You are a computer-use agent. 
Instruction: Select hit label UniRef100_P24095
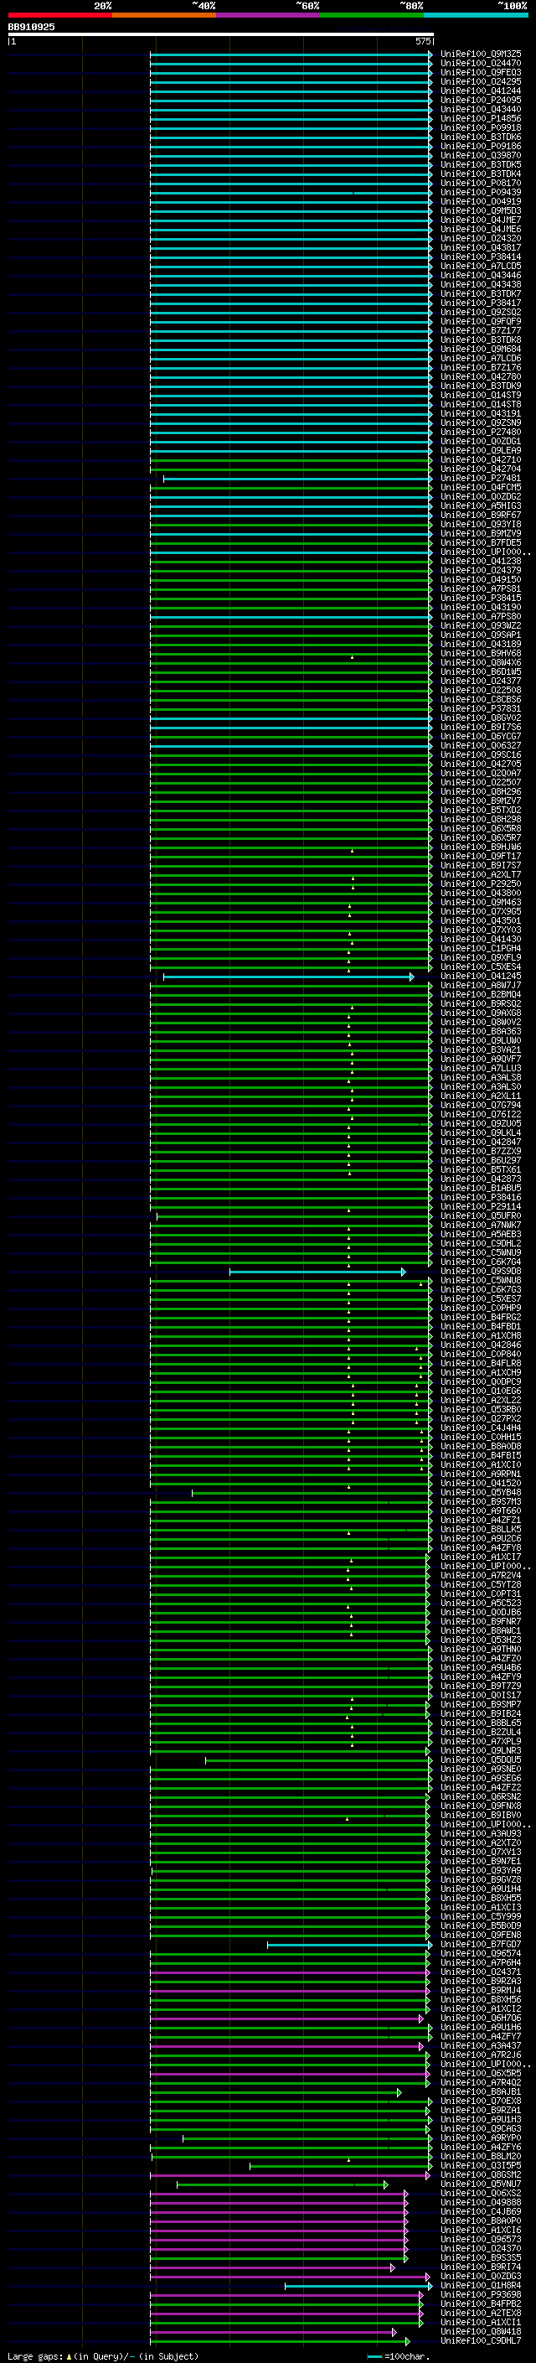tap(481, 100)
